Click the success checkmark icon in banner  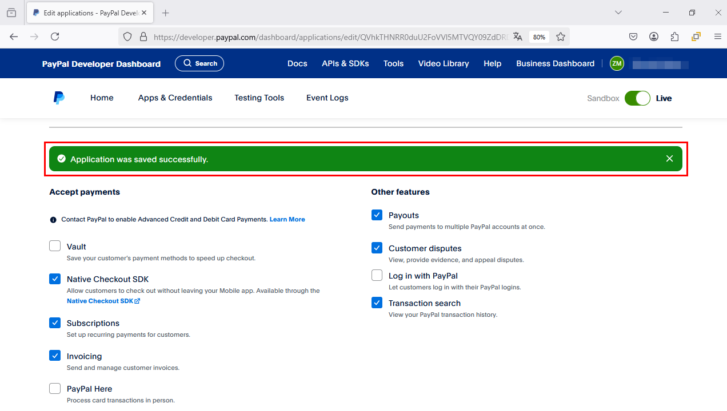(62, 159)
